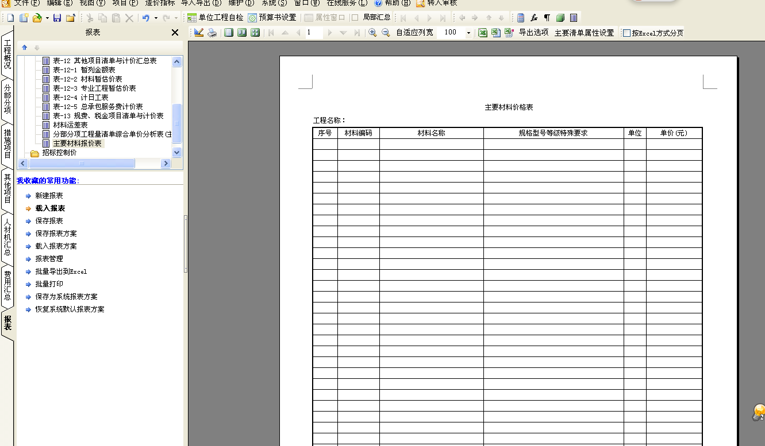Viewport: 765px width, 446px height.
Task: Open the 文件(F) menu
Action: click(27, 3)
